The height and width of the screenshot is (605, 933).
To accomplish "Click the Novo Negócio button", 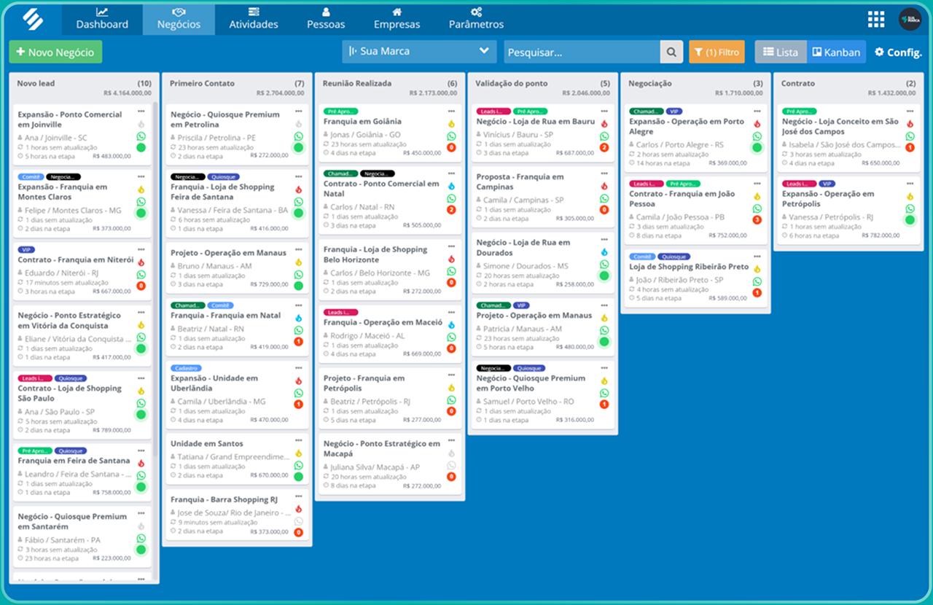I will pos(55,52).
